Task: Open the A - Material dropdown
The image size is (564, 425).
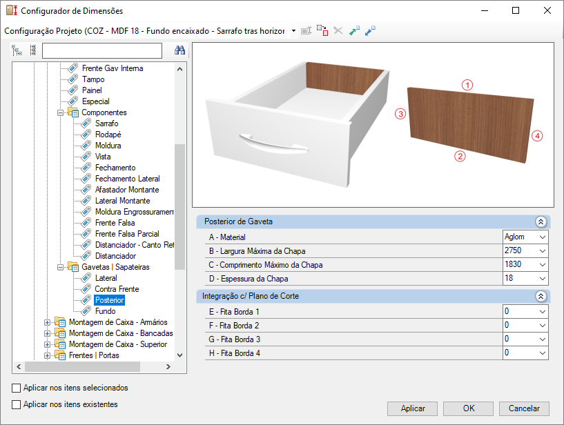Action: click(x=543, y=237)
